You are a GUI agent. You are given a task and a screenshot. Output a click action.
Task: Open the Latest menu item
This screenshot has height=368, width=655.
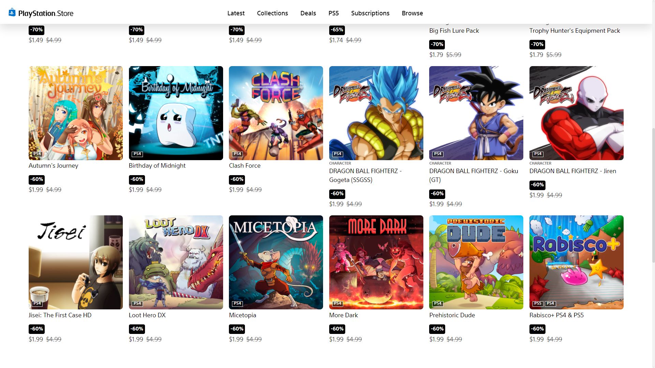[236, 13]
